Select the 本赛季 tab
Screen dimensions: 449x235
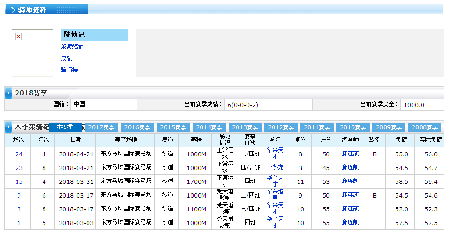tap(65, 127)
